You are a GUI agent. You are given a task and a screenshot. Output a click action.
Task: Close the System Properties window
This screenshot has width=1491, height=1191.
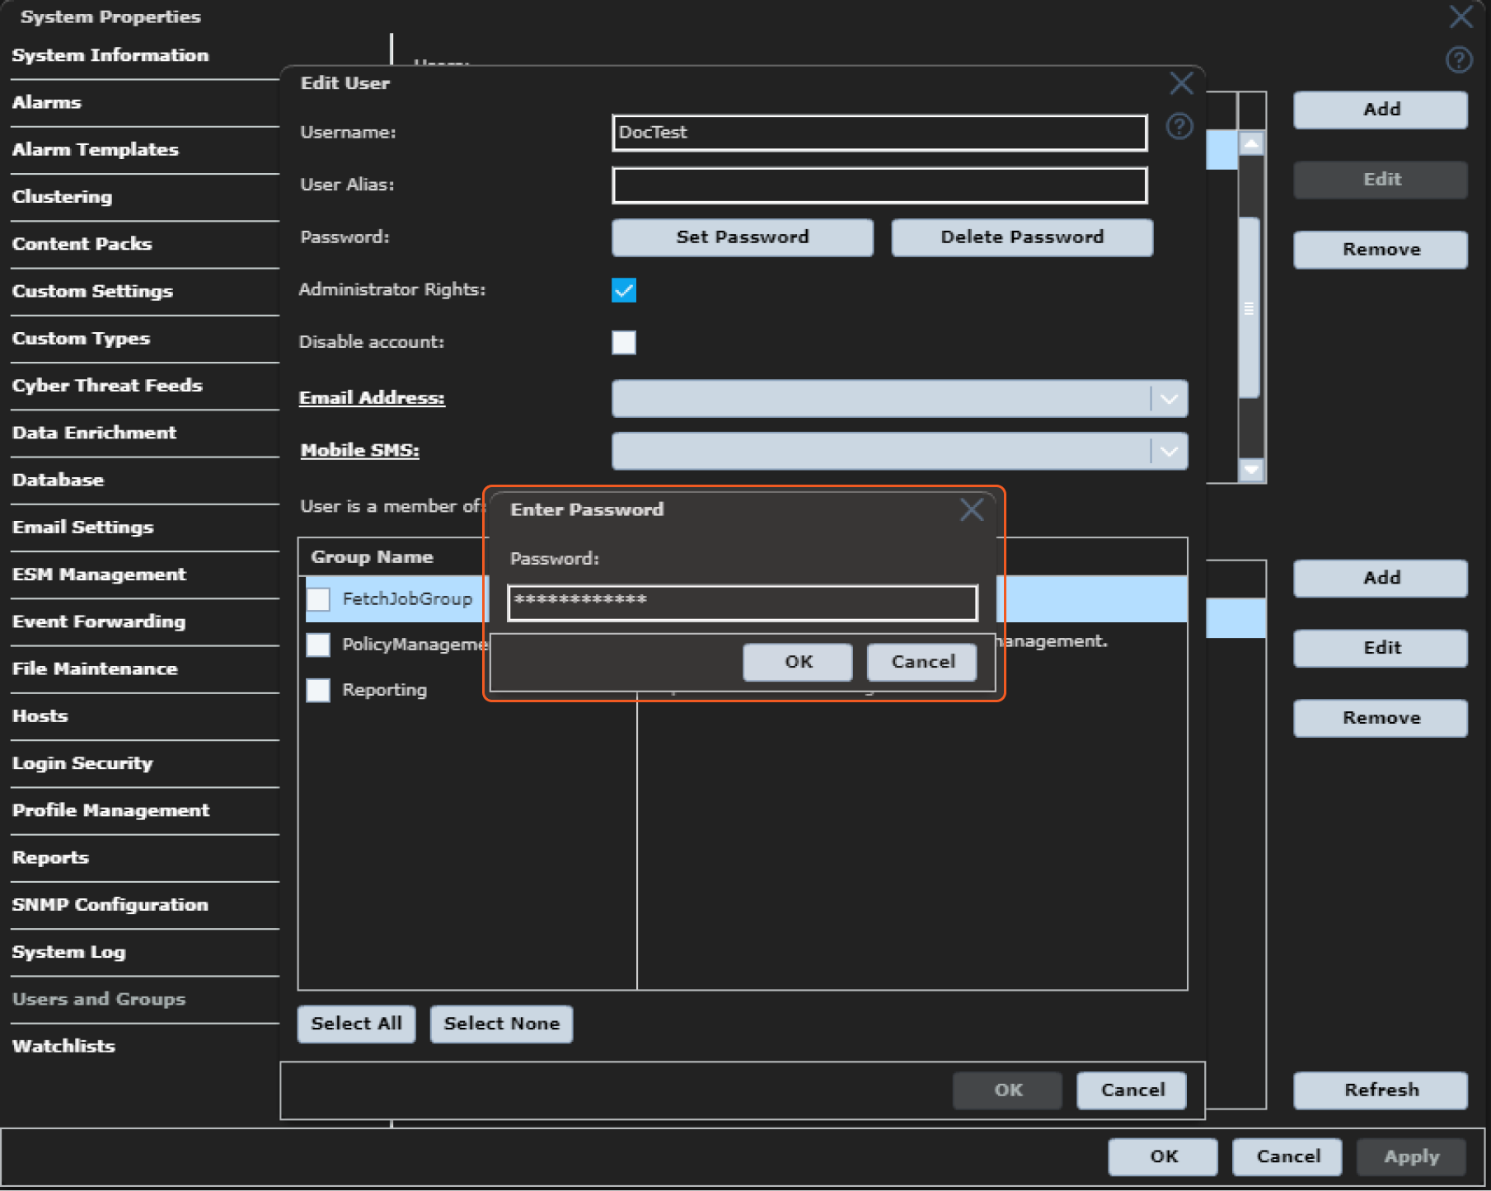pos(1461,17)
